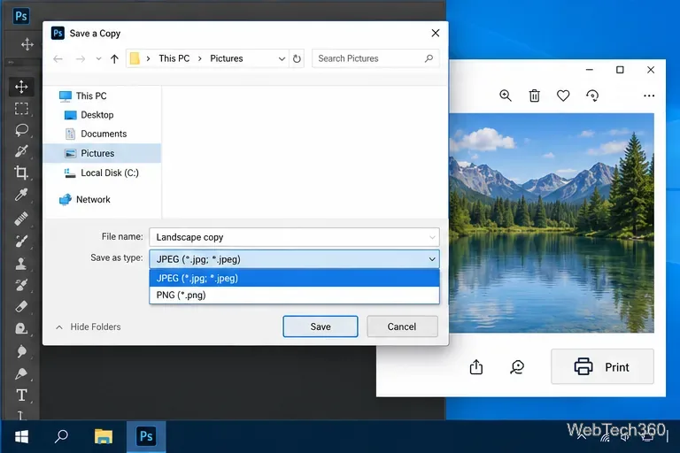Open the recent locations dropdown arrow

98,58
